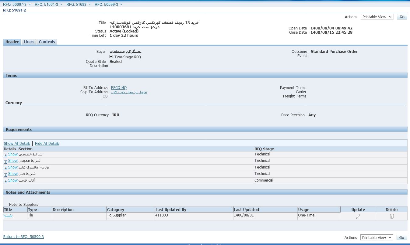Expand plus icon for شرايط فني row
The height and width of the screenshot is (245, 410).
5,175
